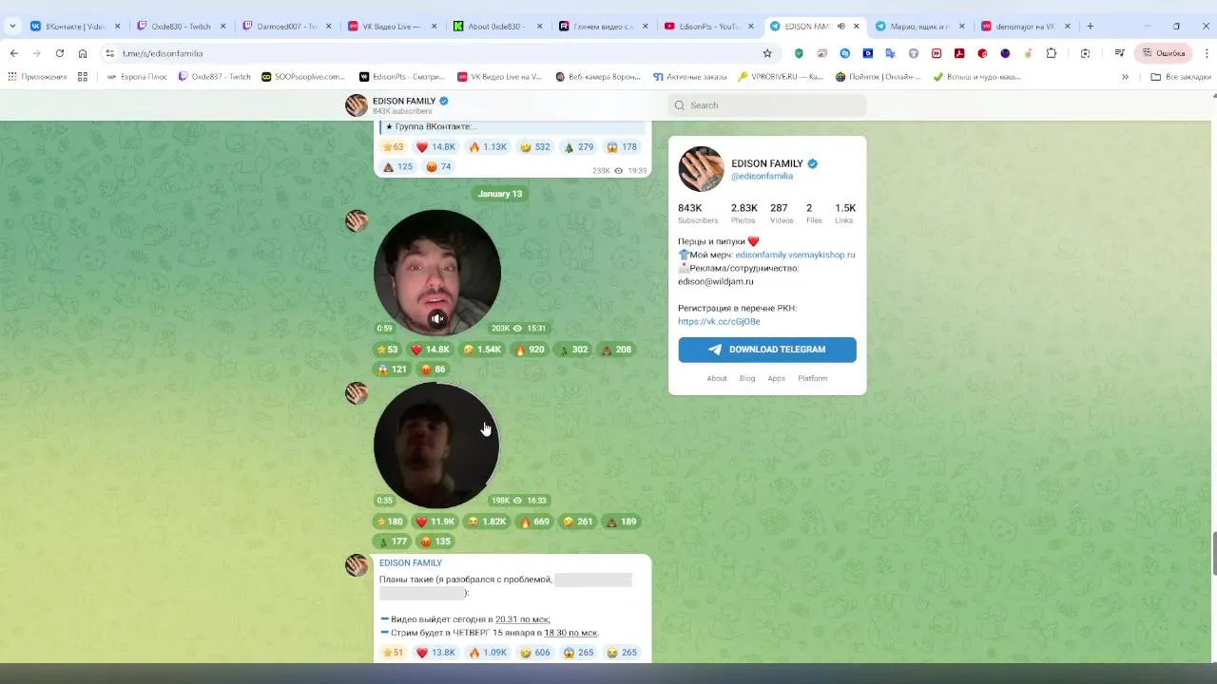Click the address bar URL
The width and height of the screenshot is (1217, 684).
click(163, 53)
